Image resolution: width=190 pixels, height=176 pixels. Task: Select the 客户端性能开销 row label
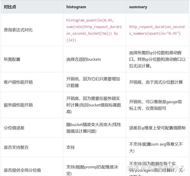[18, 82]
